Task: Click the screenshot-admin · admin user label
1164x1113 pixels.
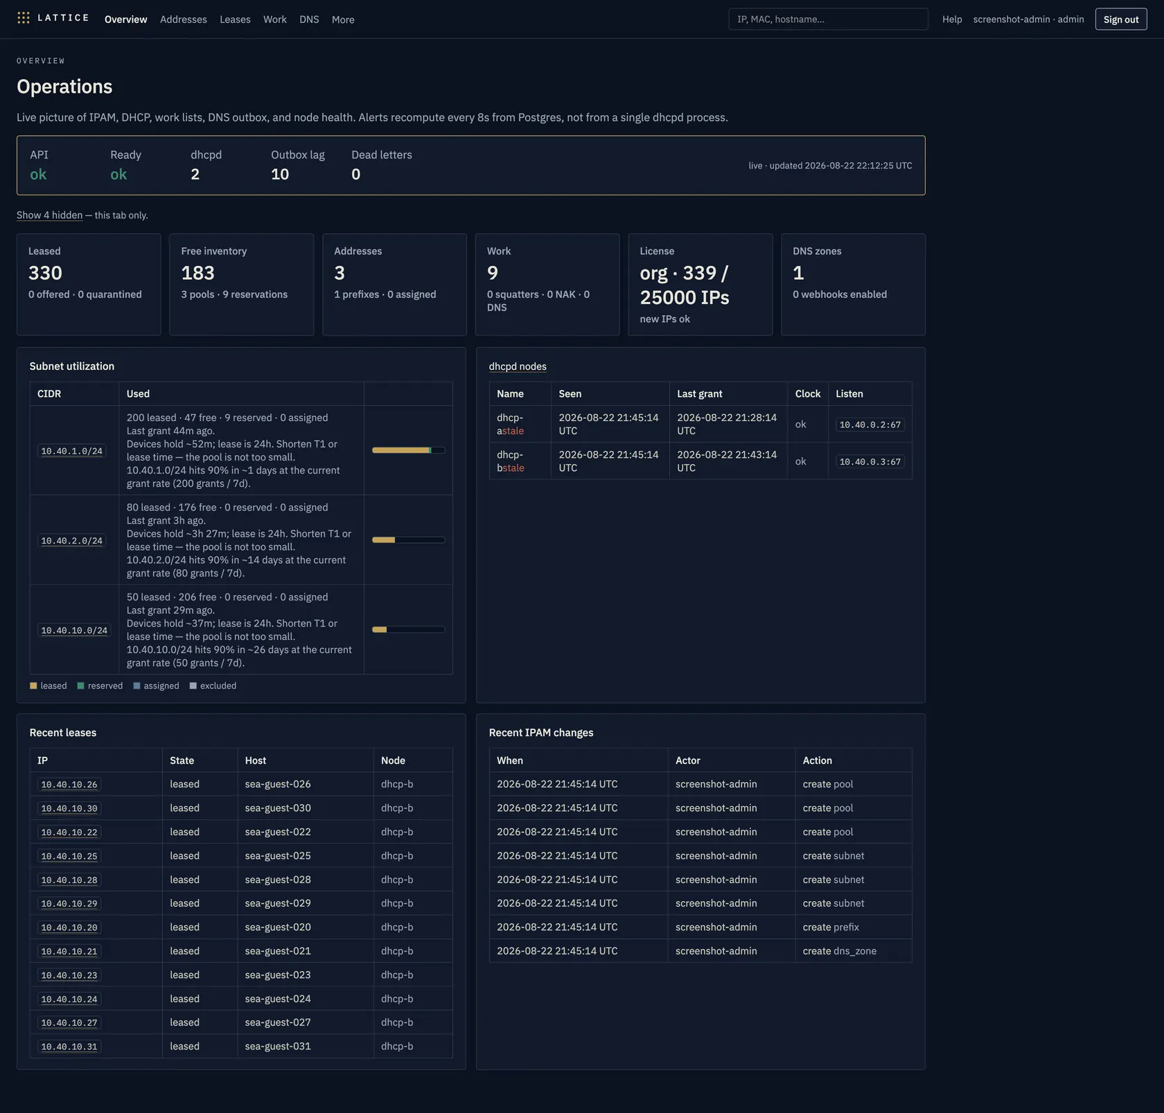Action: [x=1028, y=19]
